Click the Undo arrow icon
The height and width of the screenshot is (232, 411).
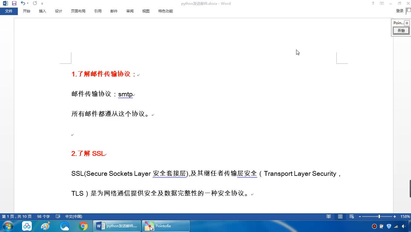tap(23, 3)
